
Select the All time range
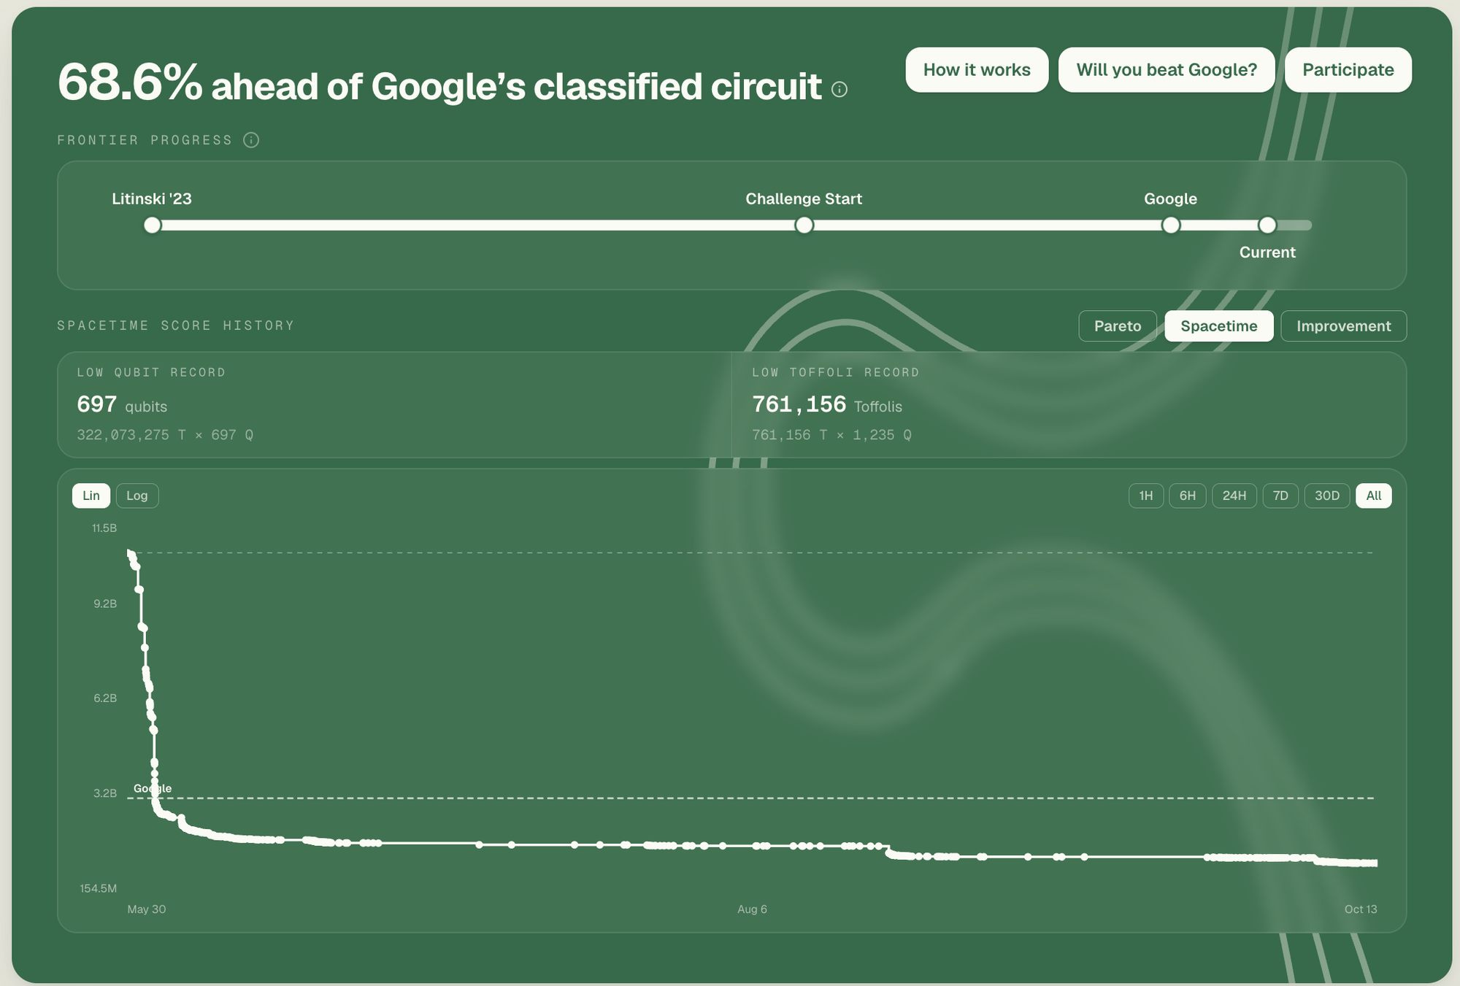click(1374, 496)
